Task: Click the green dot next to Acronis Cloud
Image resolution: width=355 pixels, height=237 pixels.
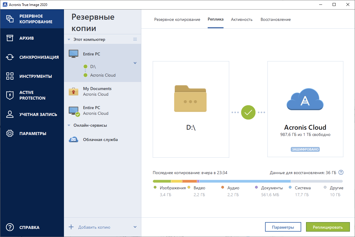Action: click(85, 75)
